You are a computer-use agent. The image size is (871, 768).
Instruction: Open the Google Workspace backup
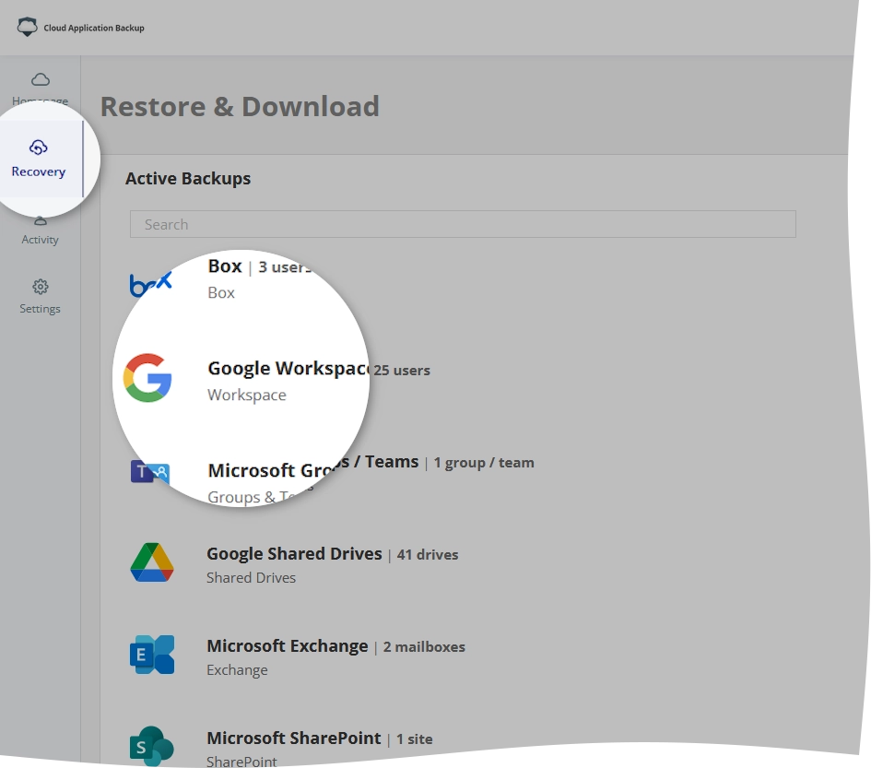288,369
